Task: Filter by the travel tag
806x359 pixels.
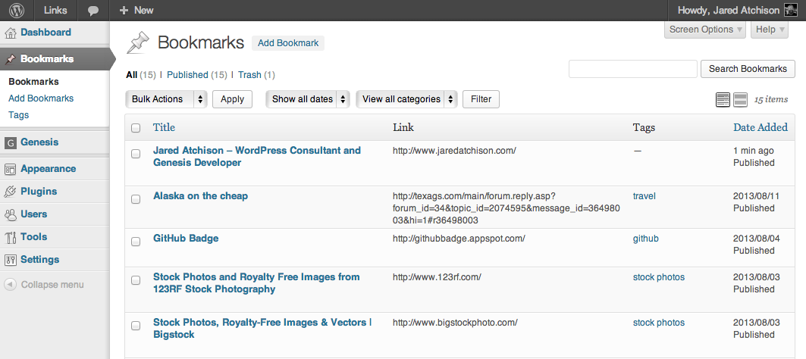Action: 644,195
